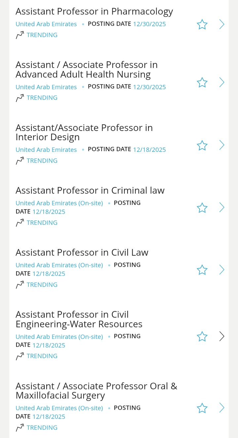
Task: Select Assistant Professor in Civil Law title
Action: pos(82,253)
